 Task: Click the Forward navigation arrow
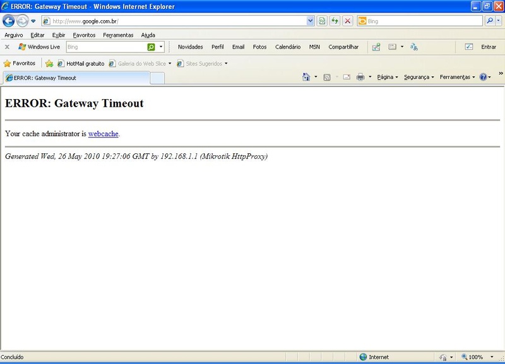point(22,21)
